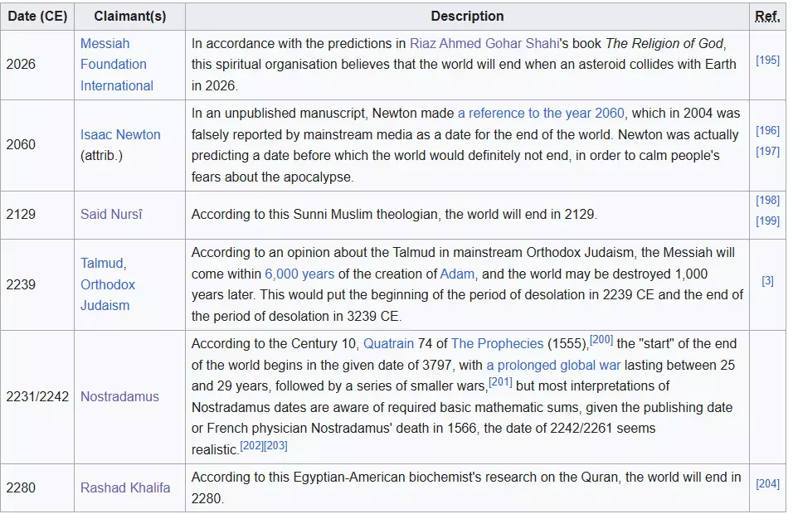Click the Egyptian-American biochemist description text
The width and height of the screenshot is (793, 514).
(466, 487)
